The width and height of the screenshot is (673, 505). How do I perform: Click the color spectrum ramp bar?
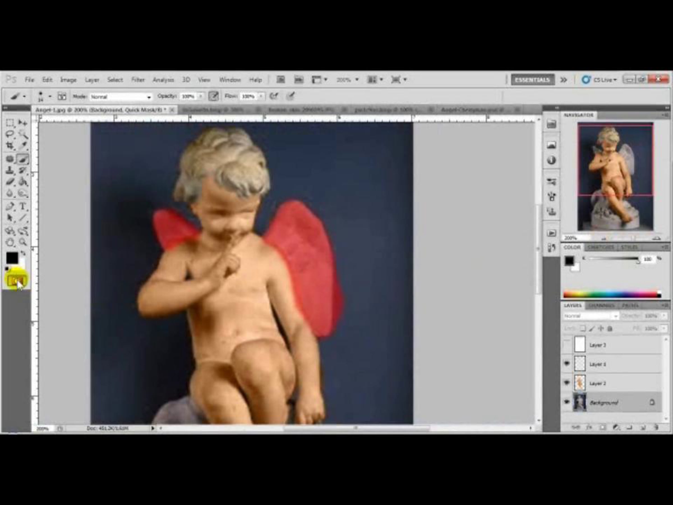610,294
